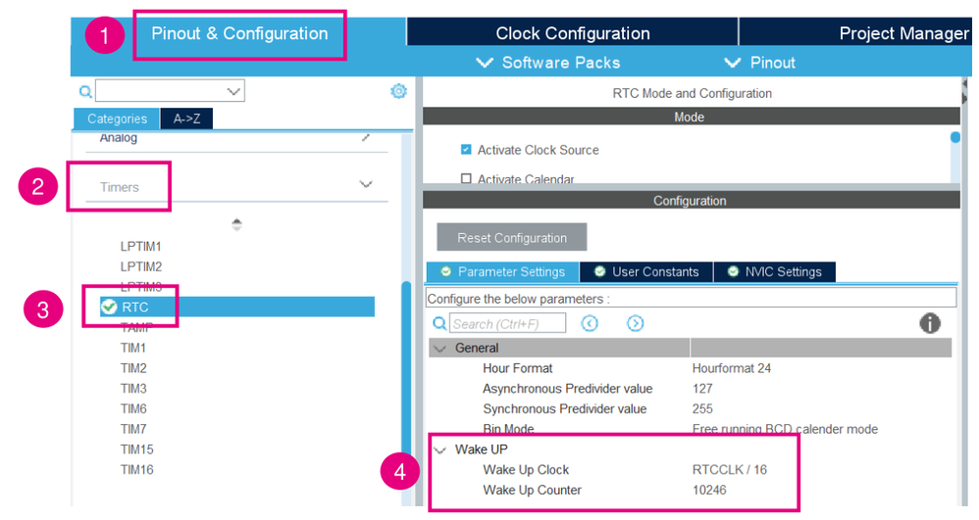Click the parameter search input field

coord(509,324)
